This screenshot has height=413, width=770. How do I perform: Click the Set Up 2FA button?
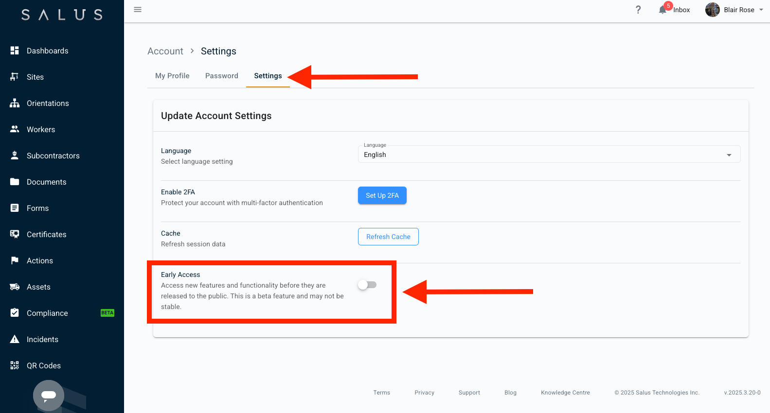[x=382, y=195]
